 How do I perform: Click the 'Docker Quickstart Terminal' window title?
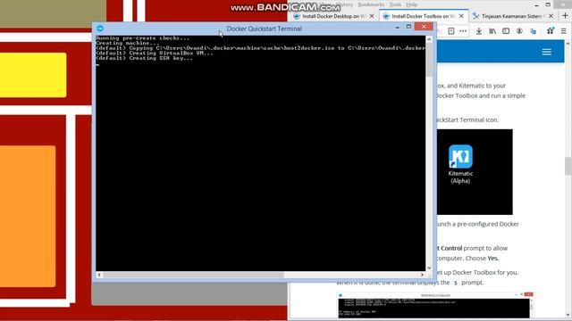(265, 29)
